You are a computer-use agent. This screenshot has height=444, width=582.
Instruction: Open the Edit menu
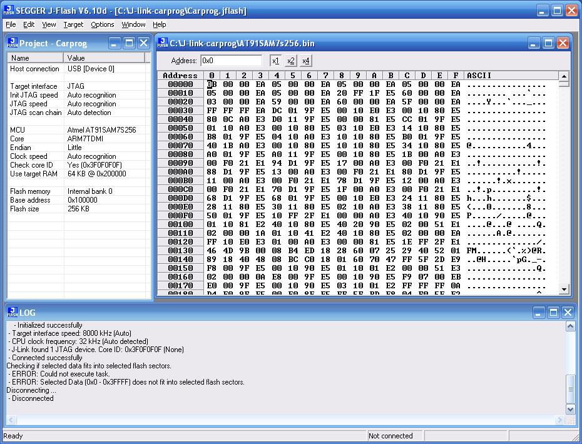[29, 24]
